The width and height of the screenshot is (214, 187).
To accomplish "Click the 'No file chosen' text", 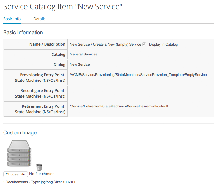I will click(42, 174).
